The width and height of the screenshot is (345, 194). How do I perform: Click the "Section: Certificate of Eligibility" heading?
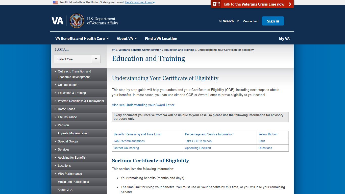pyautogui.click(x=150, y=161)
